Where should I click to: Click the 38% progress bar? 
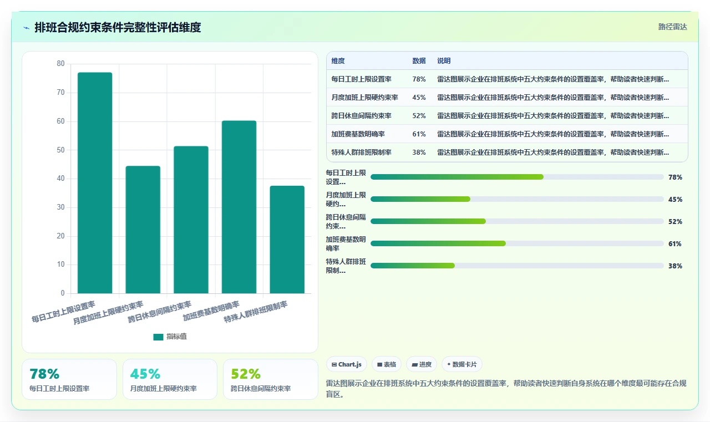[517, 266]
